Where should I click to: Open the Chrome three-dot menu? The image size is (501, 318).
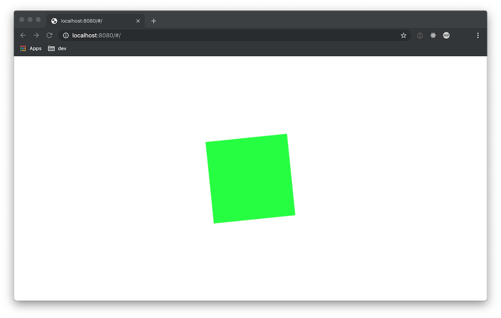pos(478,35)
